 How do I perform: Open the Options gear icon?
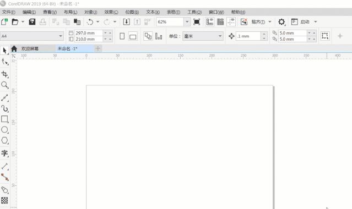point(281,22)
